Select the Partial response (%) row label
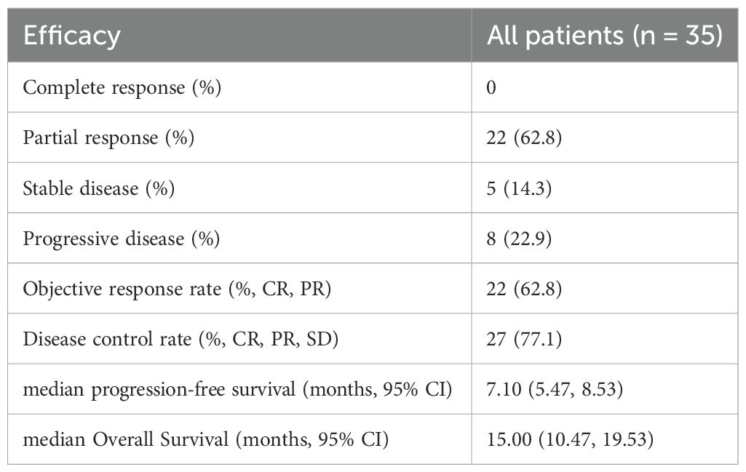Image resolution: width=746 pixels, height=472 pixels. (x=108, y=137)
